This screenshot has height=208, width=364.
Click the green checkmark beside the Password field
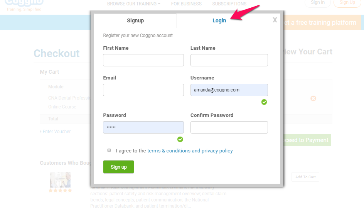point(180,139)
